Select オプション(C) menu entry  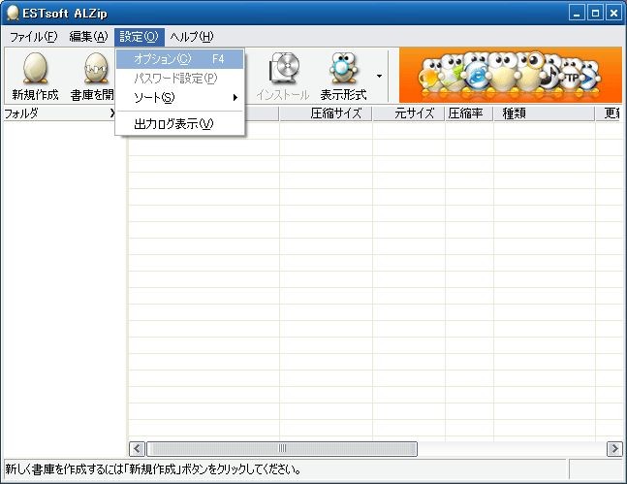[179, 59]
